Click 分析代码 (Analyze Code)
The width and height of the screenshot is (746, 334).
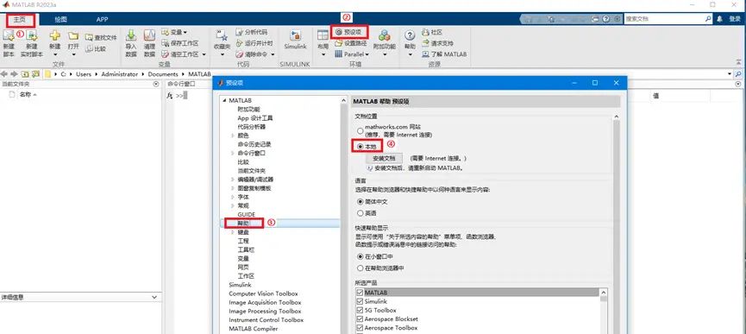click(x=252, y=32)
